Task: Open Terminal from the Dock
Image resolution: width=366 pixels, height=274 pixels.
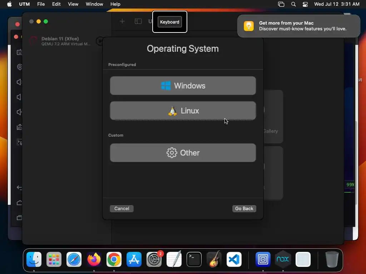Action: (x=194, y=259)
